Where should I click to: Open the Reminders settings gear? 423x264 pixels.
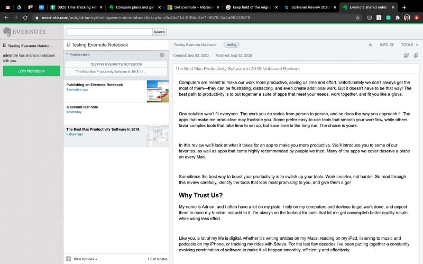(162, 55)
